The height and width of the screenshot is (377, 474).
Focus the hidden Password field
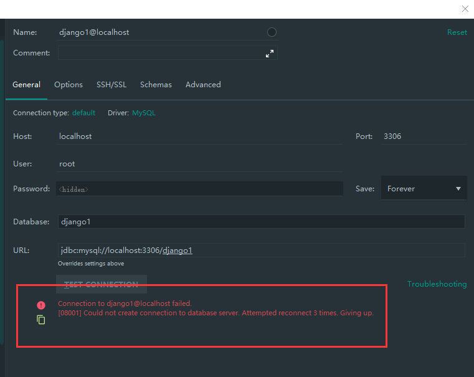tap(199, 189)
